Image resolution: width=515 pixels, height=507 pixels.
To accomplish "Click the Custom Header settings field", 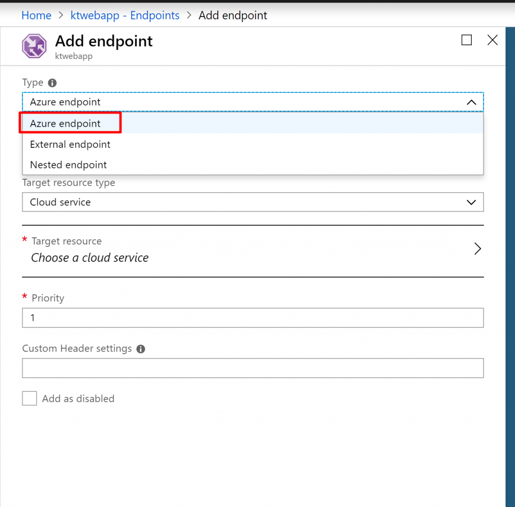I will [x=253, y=368].
